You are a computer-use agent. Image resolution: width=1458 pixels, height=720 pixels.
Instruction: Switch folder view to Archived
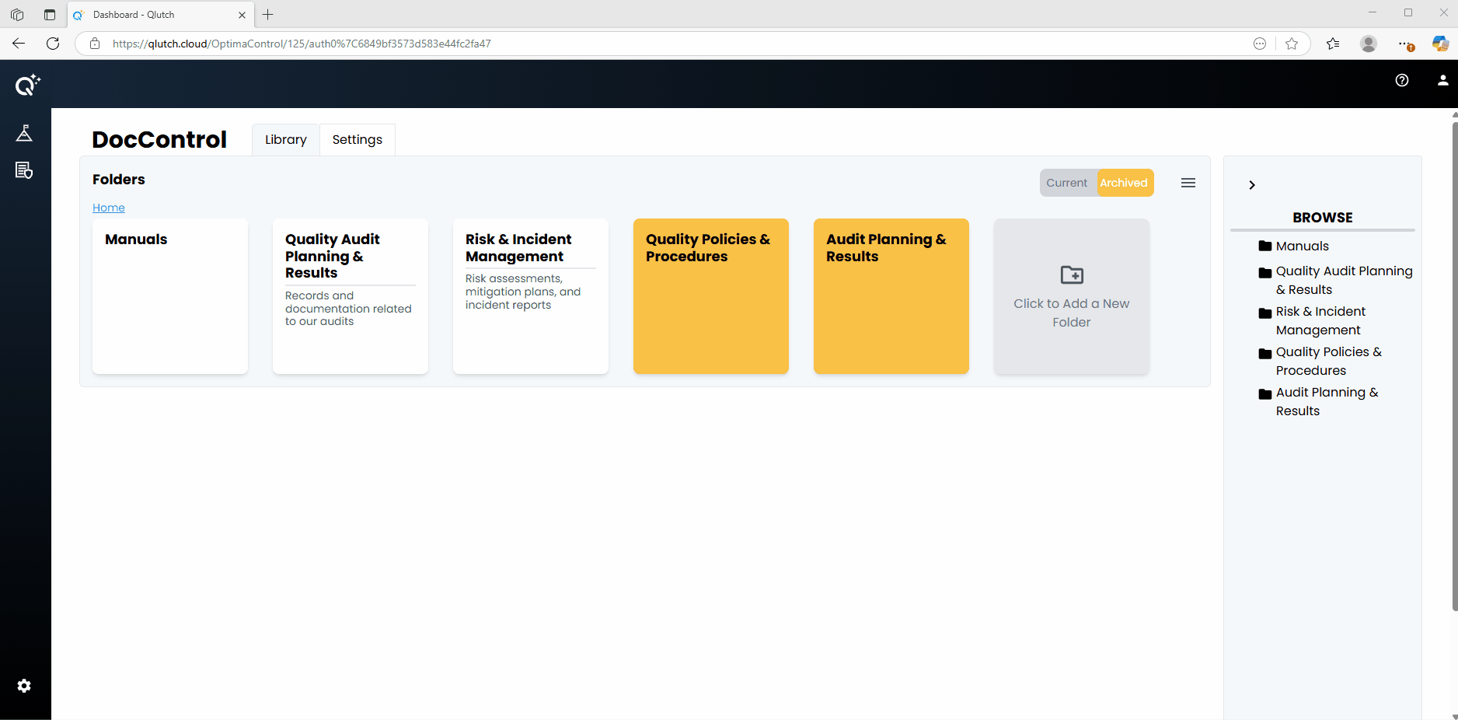point(1123,183)
